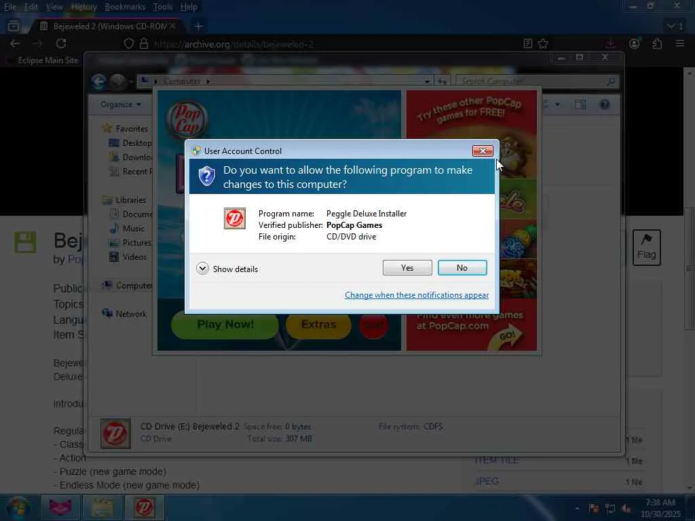This screenshot has height=521, width=695.
Task: Bookmark this page with star icon
Action: pos(543,43)
